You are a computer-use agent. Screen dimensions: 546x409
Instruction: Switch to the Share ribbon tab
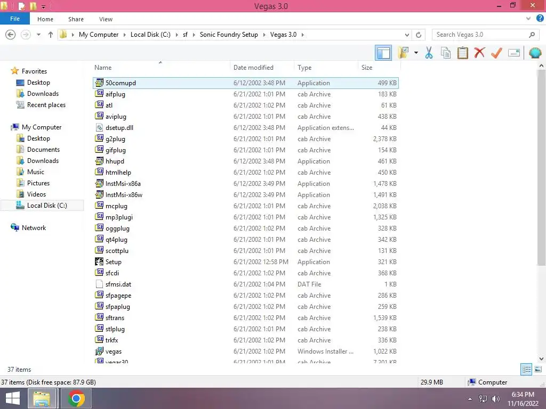point(76,19)
